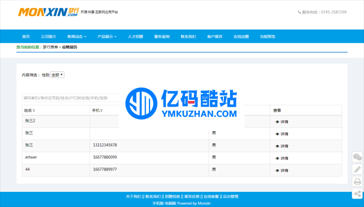
Task: Click 联系我们 in the footer
Action: click(153, 196)
